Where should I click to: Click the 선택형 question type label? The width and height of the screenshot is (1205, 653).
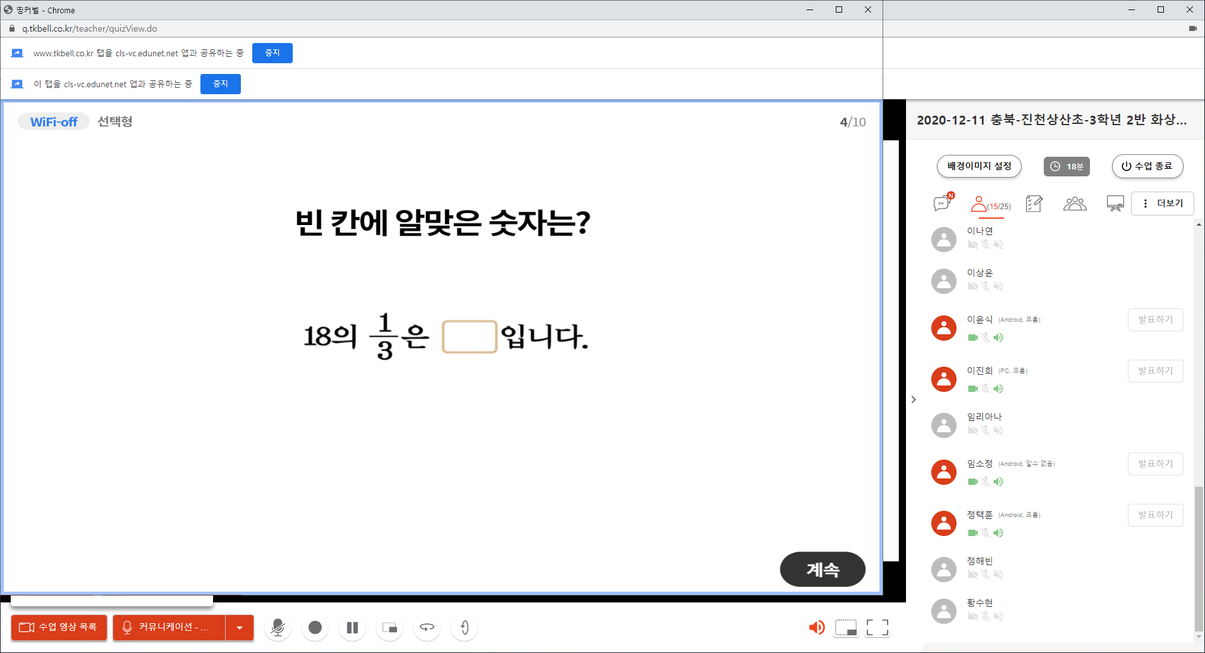pyautogui.click(x=115, y=121)
